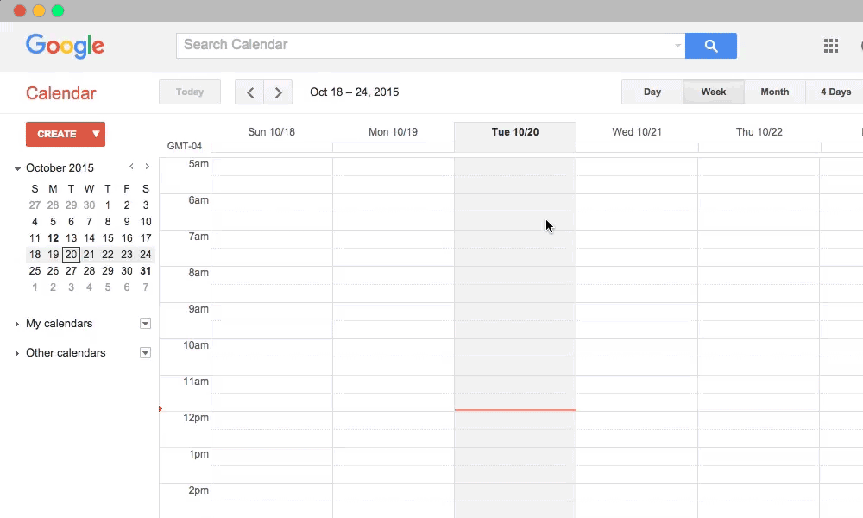863x518 pixels.
Task: Click the October 2015 month label
Action: (x=60, y=167)
